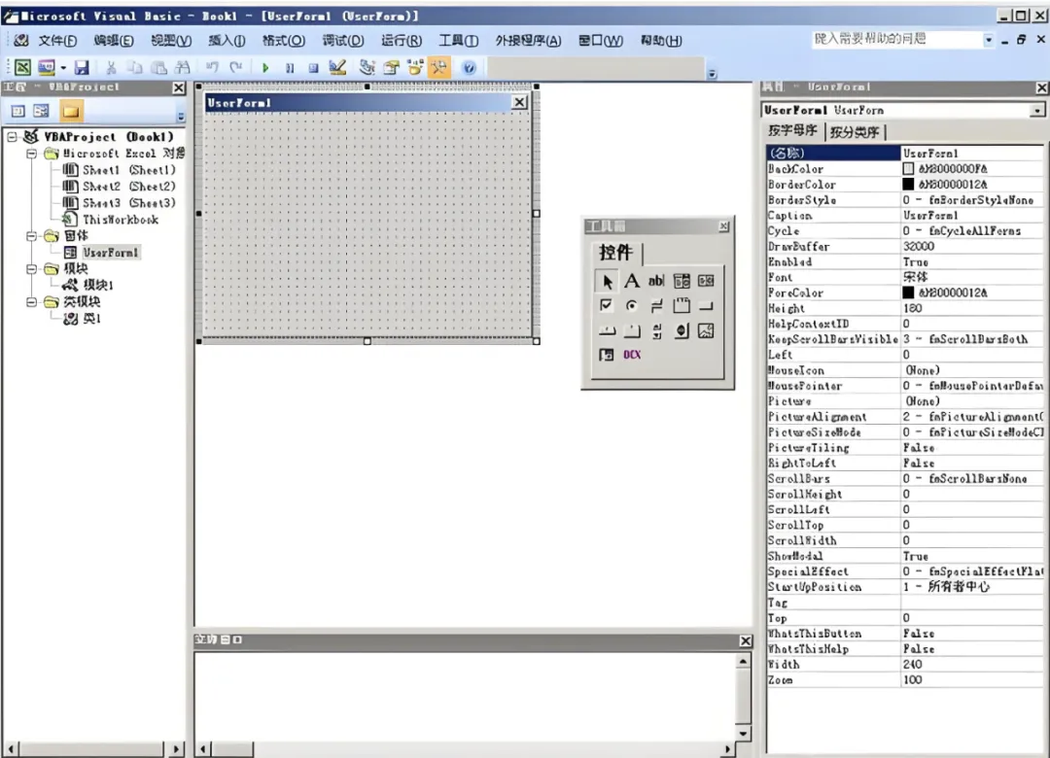Select 类1 in the project tree
The width and height of the screenshot is (1050, 758).
91,319
